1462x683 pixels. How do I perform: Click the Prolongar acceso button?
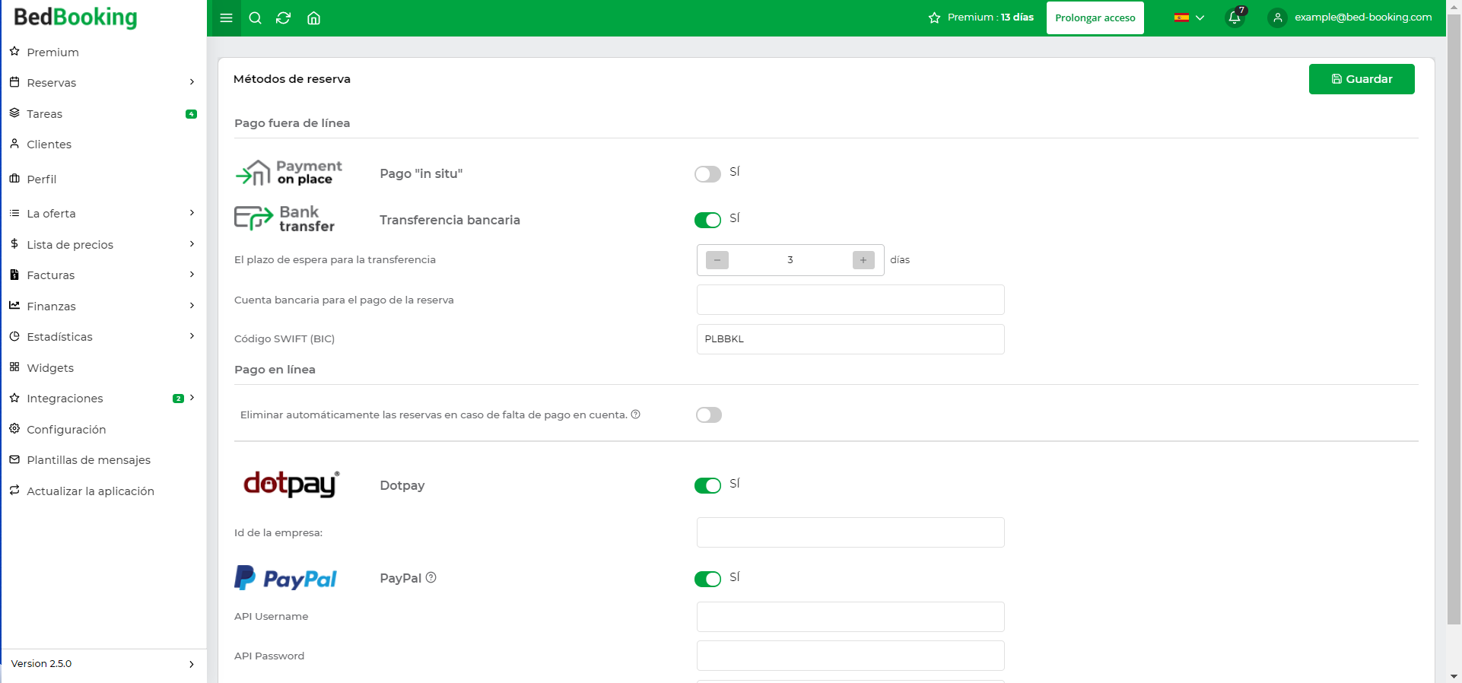click(1095, 17)
